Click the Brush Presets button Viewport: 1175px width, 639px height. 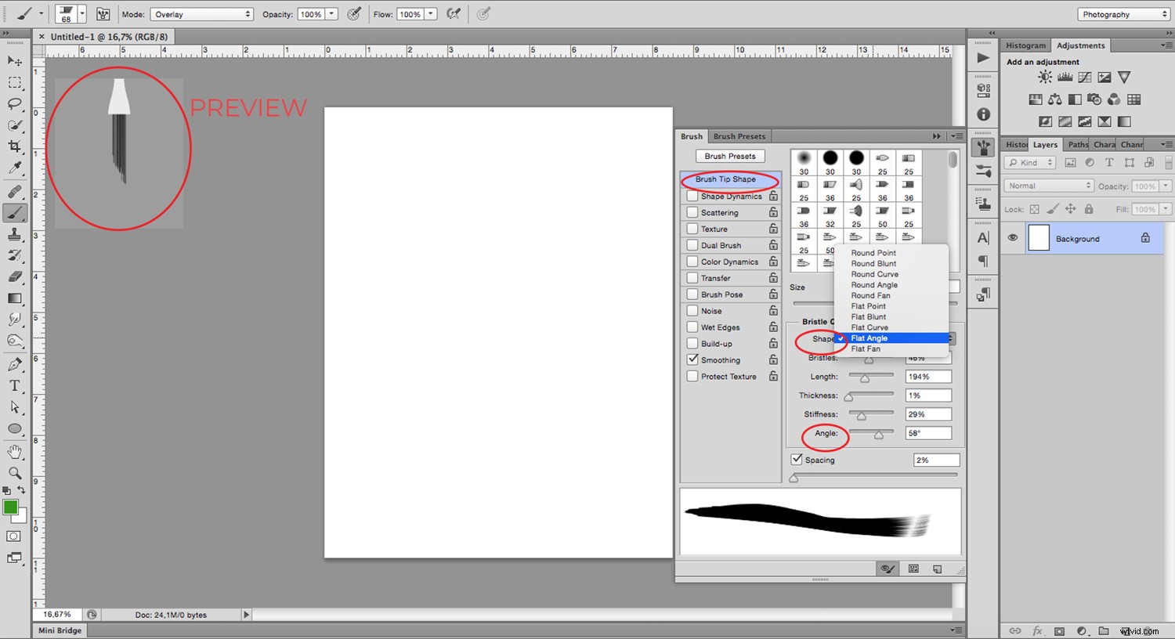pyautogui.click(x=729, y=155)
